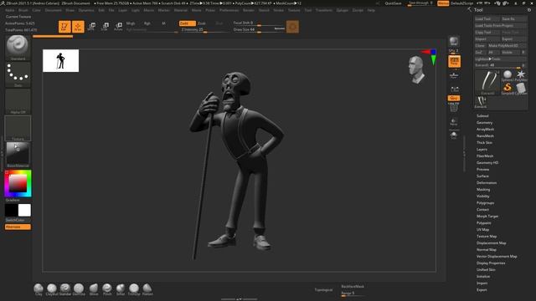Screen dimensions: 536x301
Task: Select the Inflat brush
Action: click(121, 289)
